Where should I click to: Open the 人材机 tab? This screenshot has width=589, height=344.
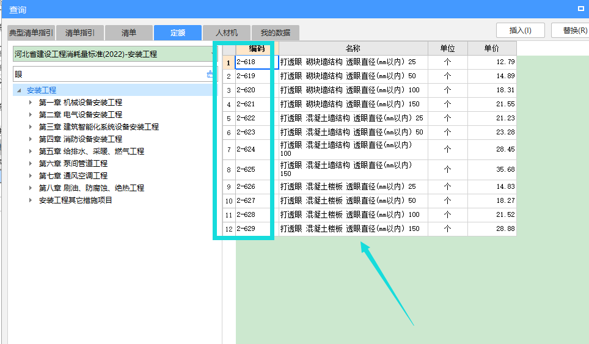pos(227,33)
